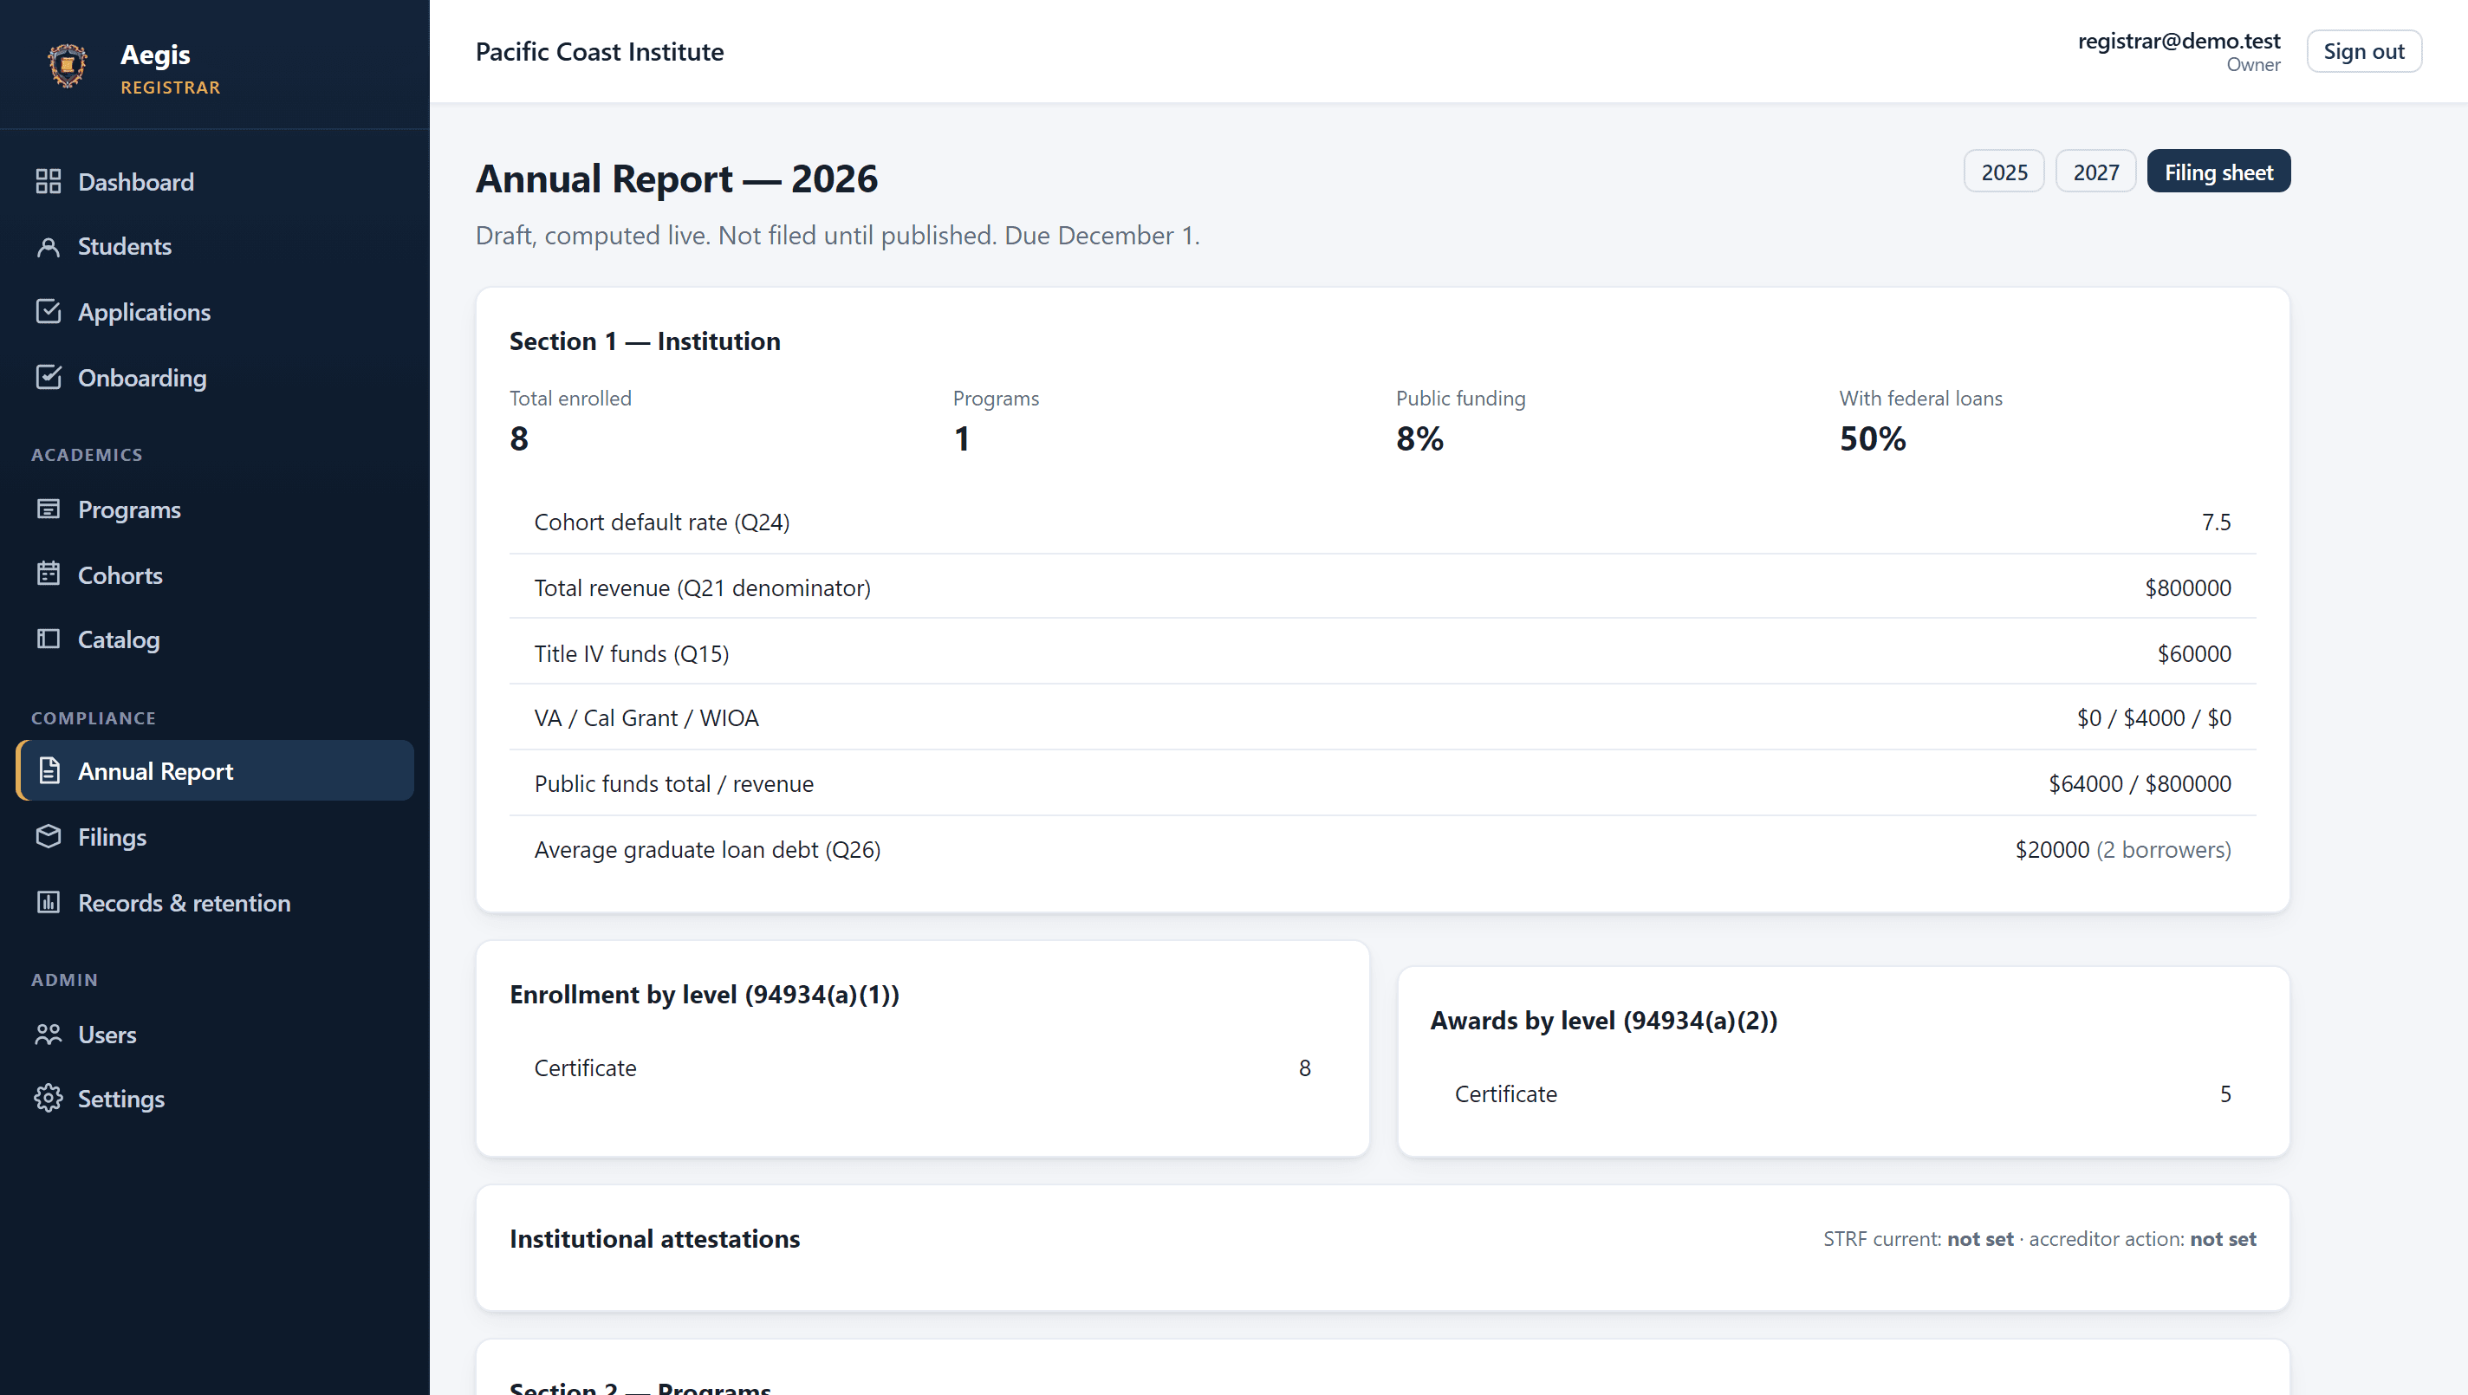Click the Programs list icon

coord(48,509)
